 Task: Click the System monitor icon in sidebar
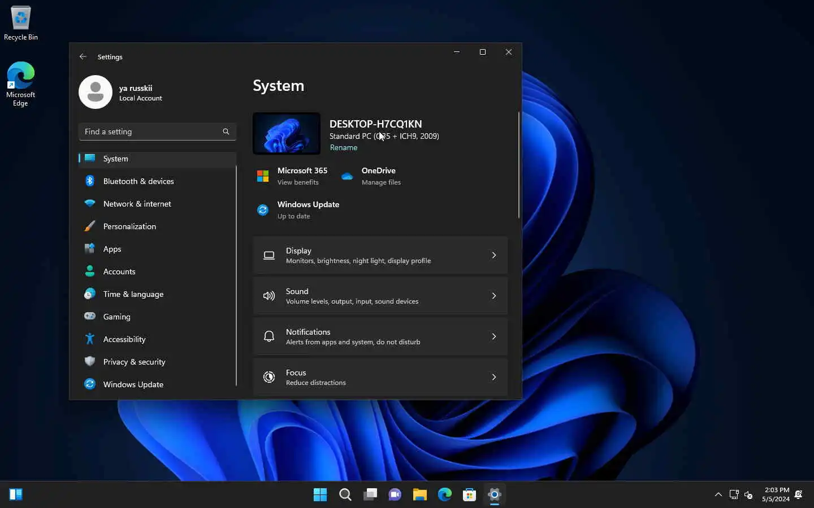click(x=89, y=158)
